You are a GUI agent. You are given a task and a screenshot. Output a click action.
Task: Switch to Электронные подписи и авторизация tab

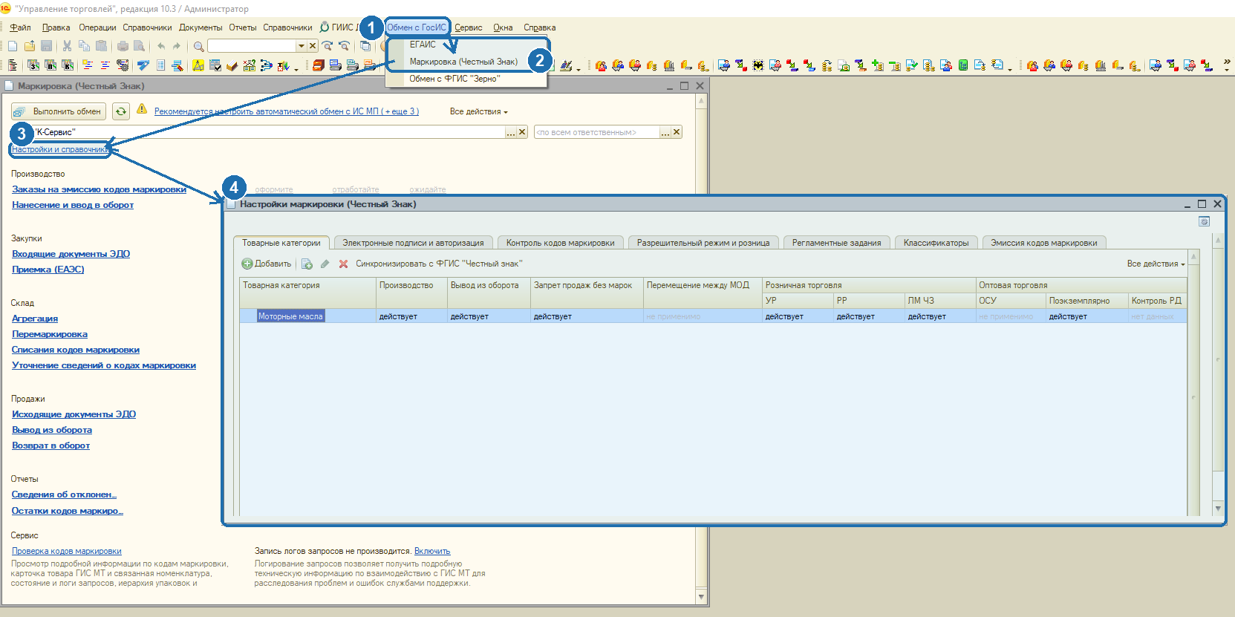point(413,243)
